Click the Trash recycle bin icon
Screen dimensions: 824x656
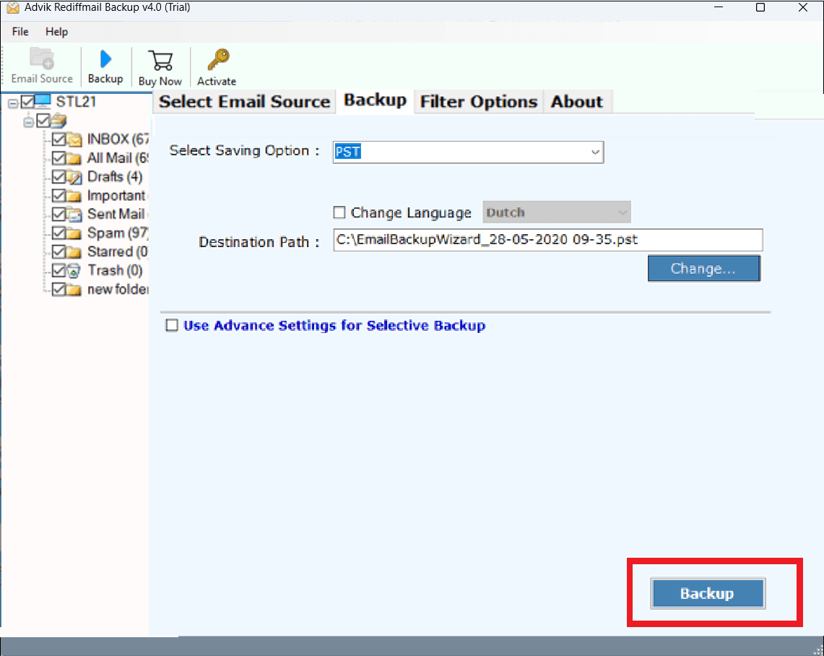(x=74, y=271)
